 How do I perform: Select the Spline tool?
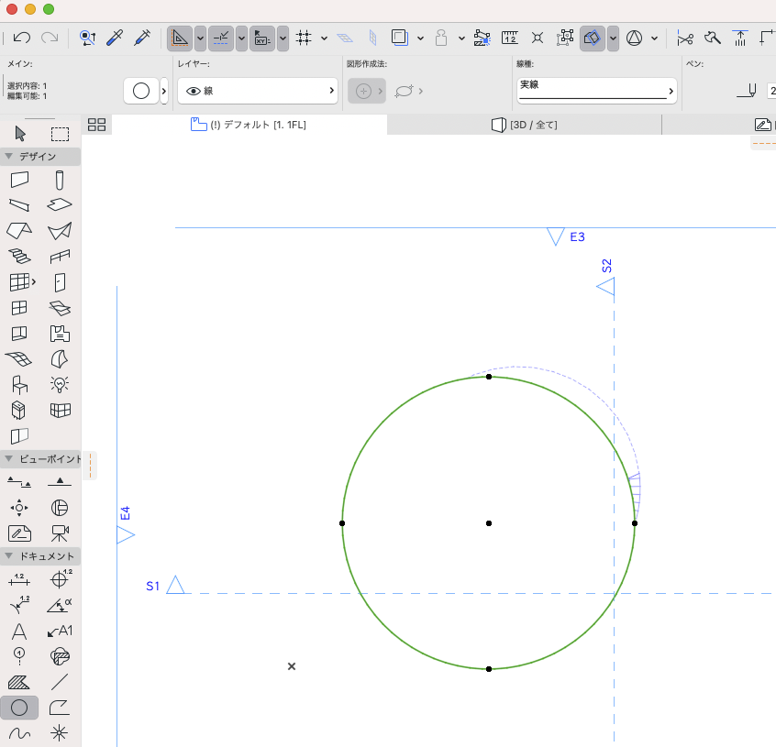(x=19, y=733)
